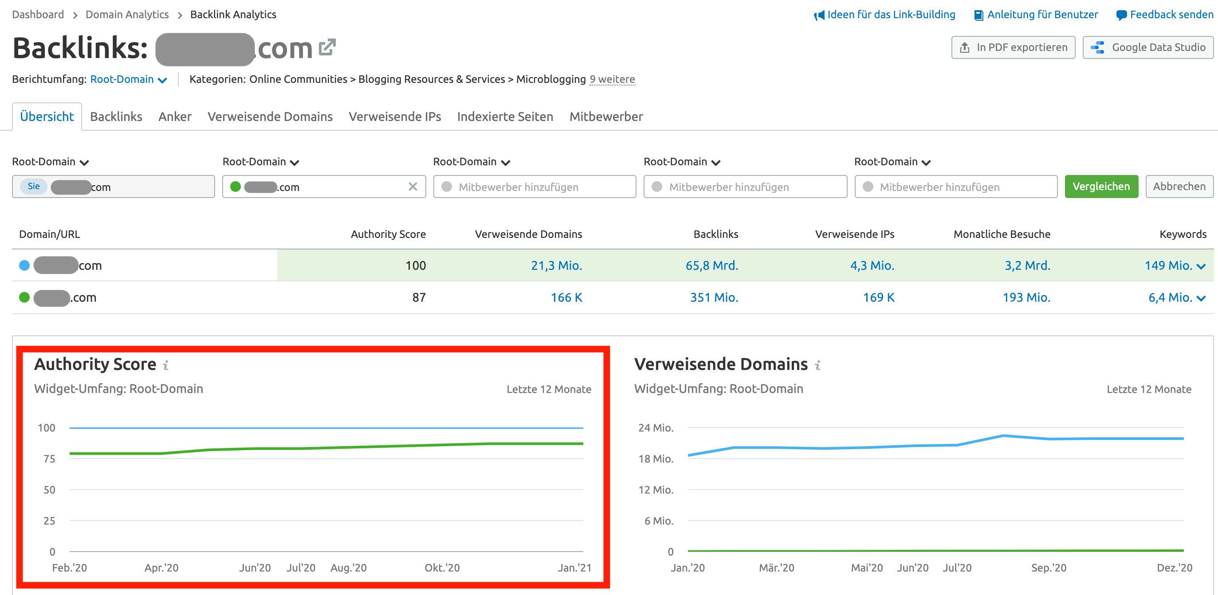
Task: Click Authority Score column header
Action: 388,234
